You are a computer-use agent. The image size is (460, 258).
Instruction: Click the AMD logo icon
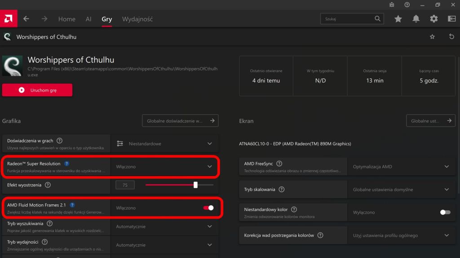point(9,19)
